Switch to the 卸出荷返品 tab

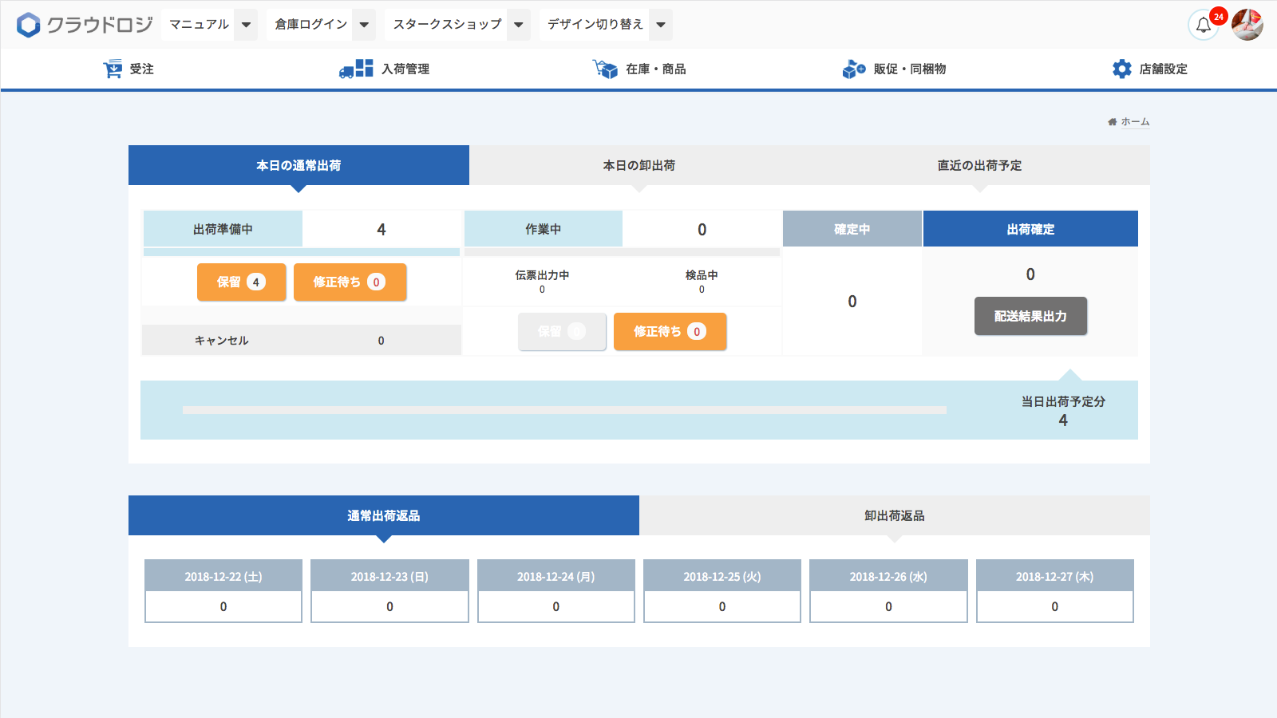tap(895, 515)
